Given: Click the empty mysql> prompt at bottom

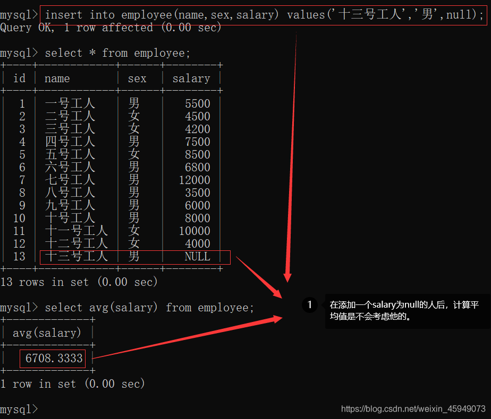Looking at the screenshot, I should (x=19, y=409).
